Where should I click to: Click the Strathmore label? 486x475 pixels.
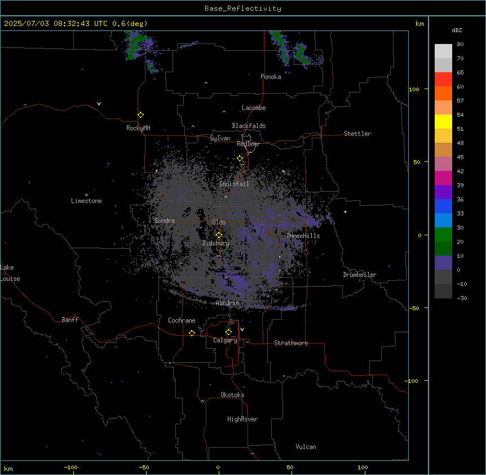pos(291,343)
